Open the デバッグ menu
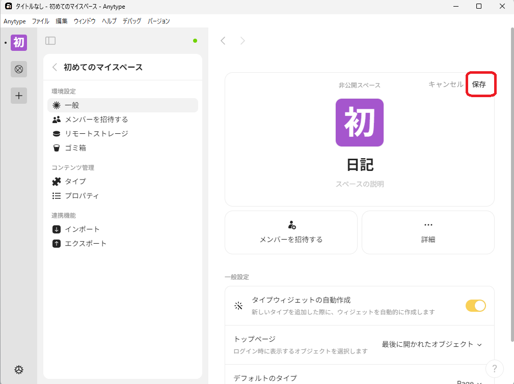The height and width of the screenshot is (384, 514). [x=132, y=21]
